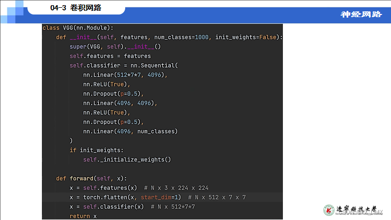Viewport: 391px width, 220px height.
Task: Click the 'class VGG(nn.Module):' code line
Action: pyautogui.click(x=78, y=28)
